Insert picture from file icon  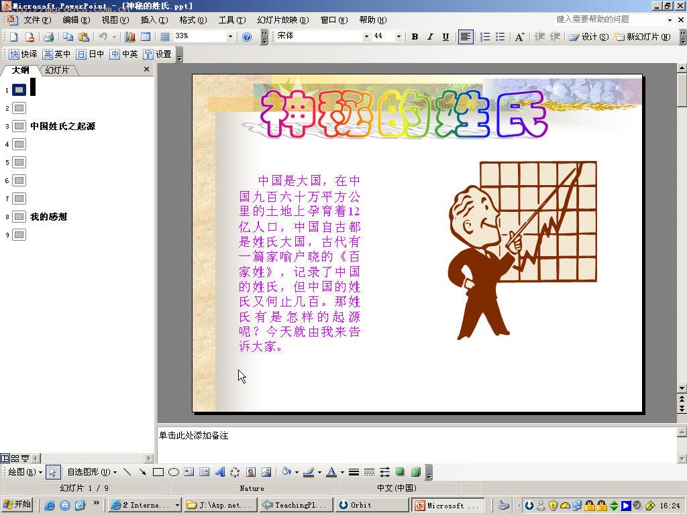point(266,471)
